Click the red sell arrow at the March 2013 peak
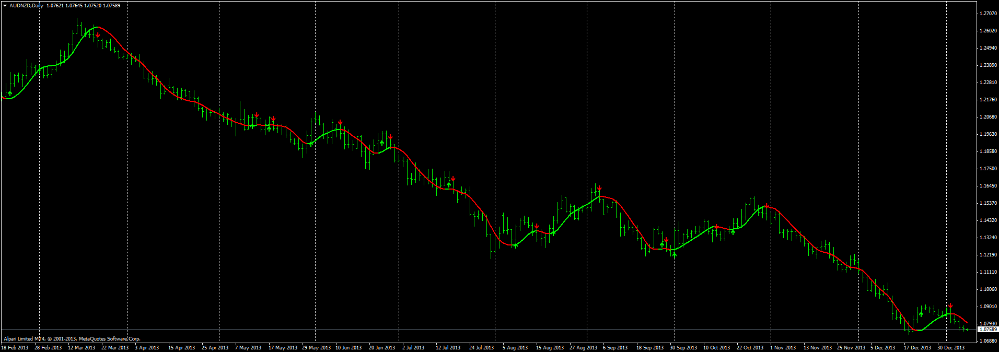This screenshot has width=999, height=352. 98,36
